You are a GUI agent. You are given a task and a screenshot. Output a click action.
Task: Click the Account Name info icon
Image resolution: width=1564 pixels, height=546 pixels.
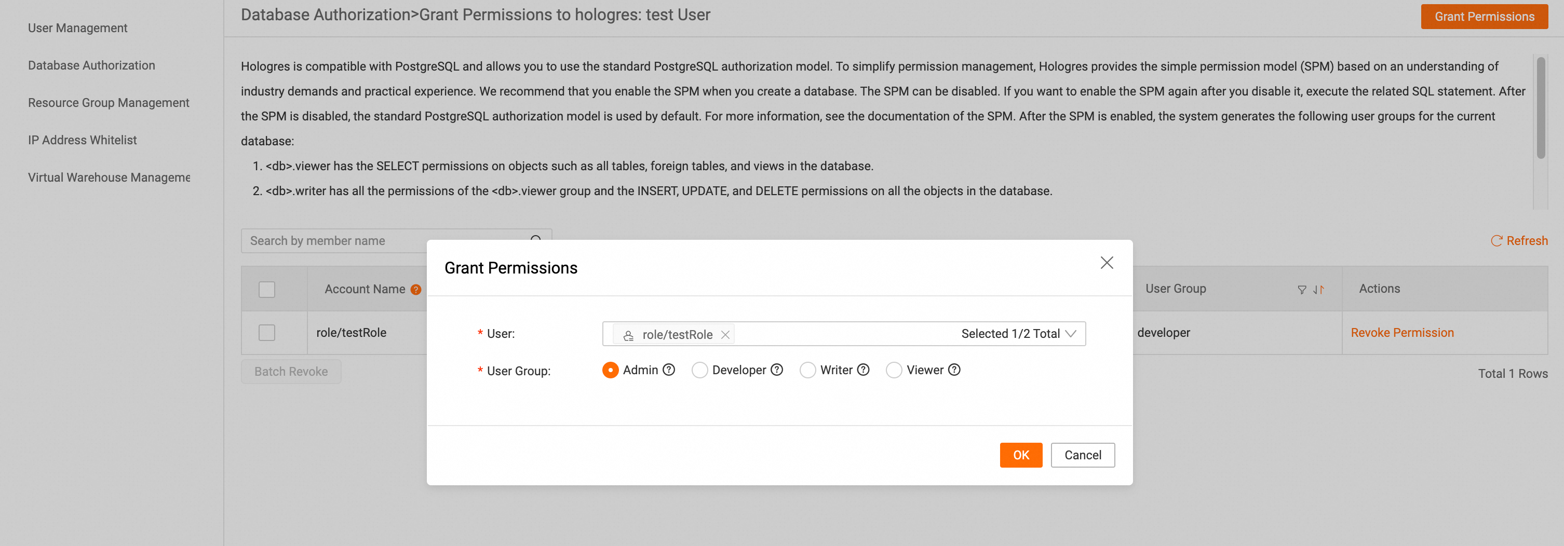[x=416, y=290]
